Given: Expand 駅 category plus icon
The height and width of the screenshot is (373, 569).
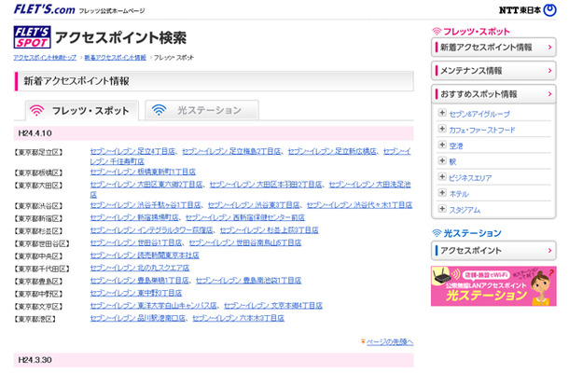Looking at the screenshot, I should 442,160.
